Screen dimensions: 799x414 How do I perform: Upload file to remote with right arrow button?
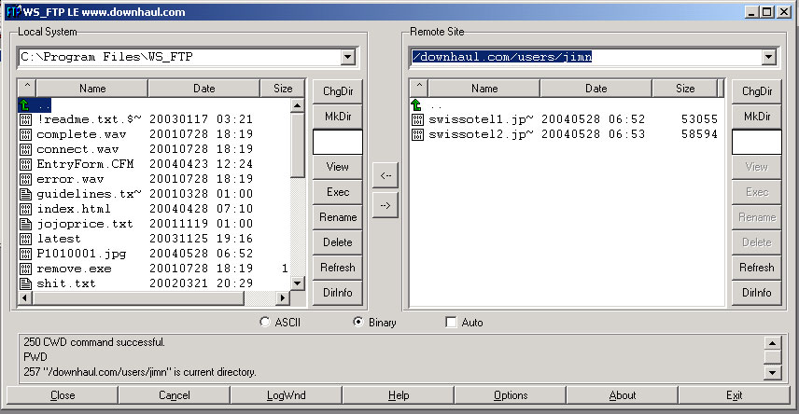pyautogui.click(x=385, y=205)
